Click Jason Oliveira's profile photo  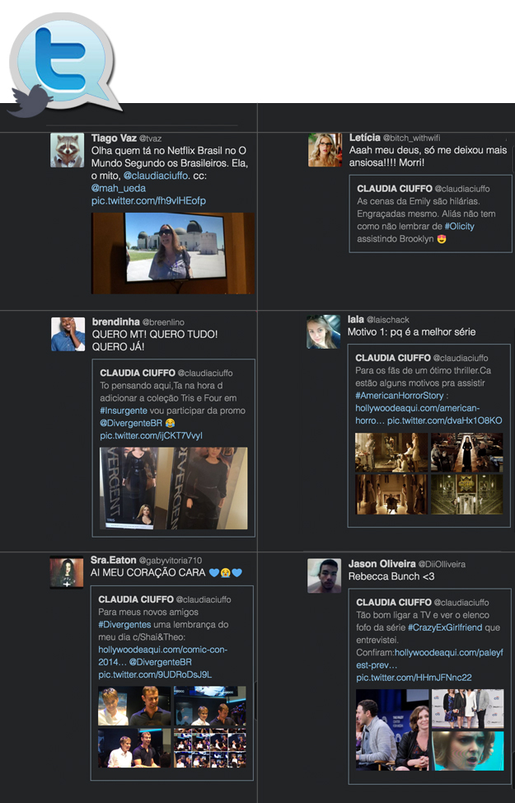tap(324, 575)
